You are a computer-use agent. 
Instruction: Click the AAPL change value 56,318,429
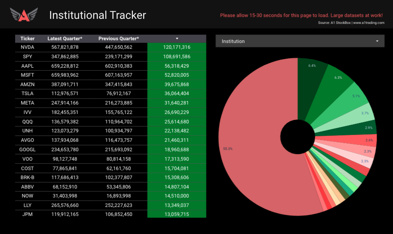coord(177,66)
